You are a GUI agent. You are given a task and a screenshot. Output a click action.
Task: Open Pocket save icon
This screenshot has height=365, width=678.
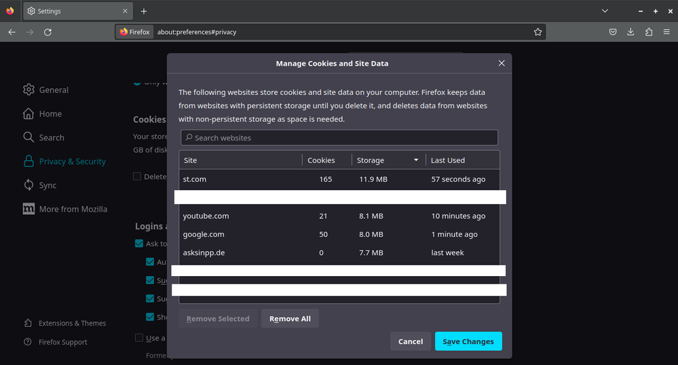(613, 32)
